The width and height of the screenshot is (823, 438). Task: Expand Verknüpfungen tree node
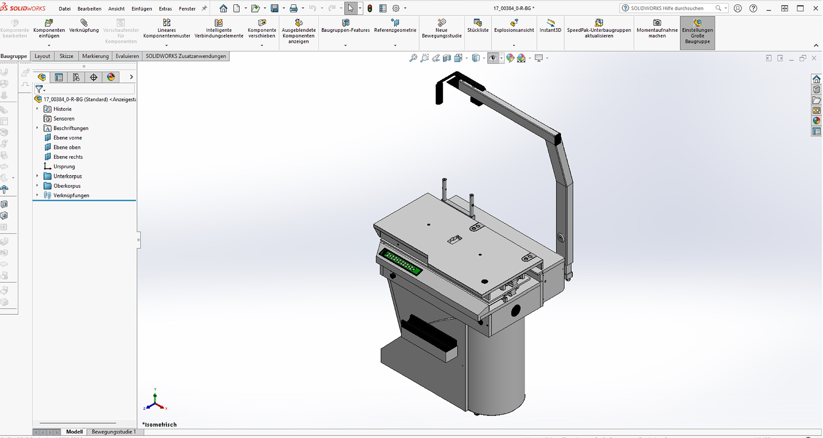pos(37,195)
